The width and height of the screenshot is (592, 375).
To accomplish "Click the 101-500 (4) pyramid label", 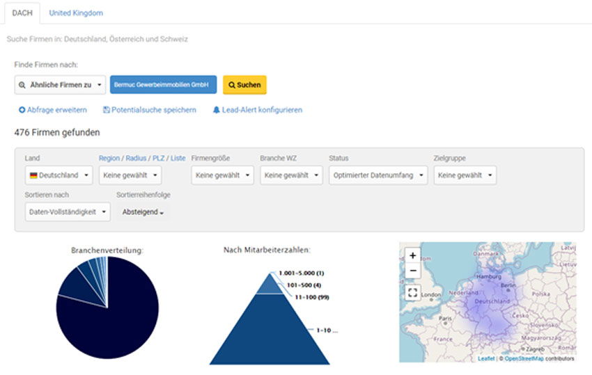I will point(304,285).
